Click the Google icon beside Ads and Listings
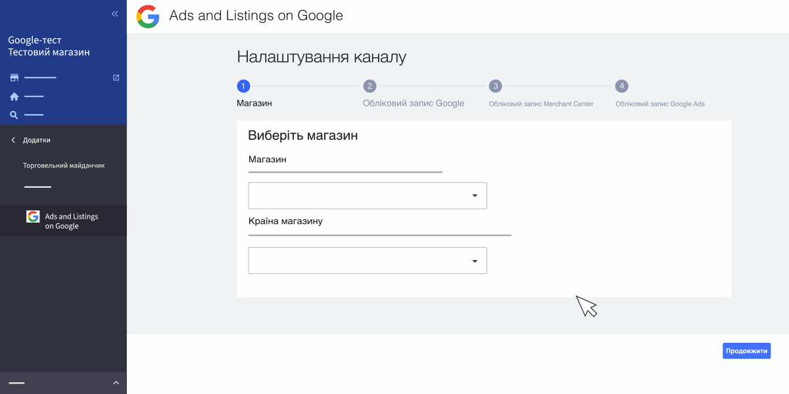The image size is (789, 394). click(x=33, y=217)
